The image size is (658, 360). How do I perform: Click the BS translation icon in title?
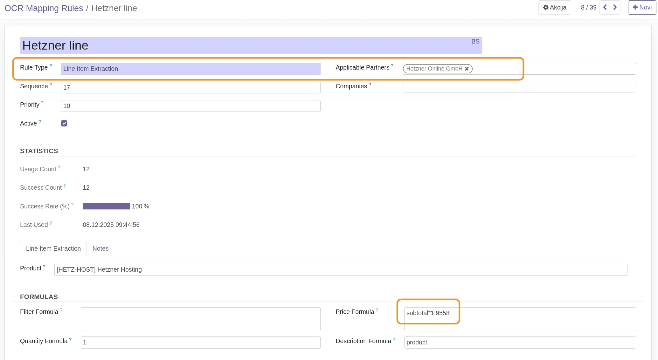click(x=475, y=42)
